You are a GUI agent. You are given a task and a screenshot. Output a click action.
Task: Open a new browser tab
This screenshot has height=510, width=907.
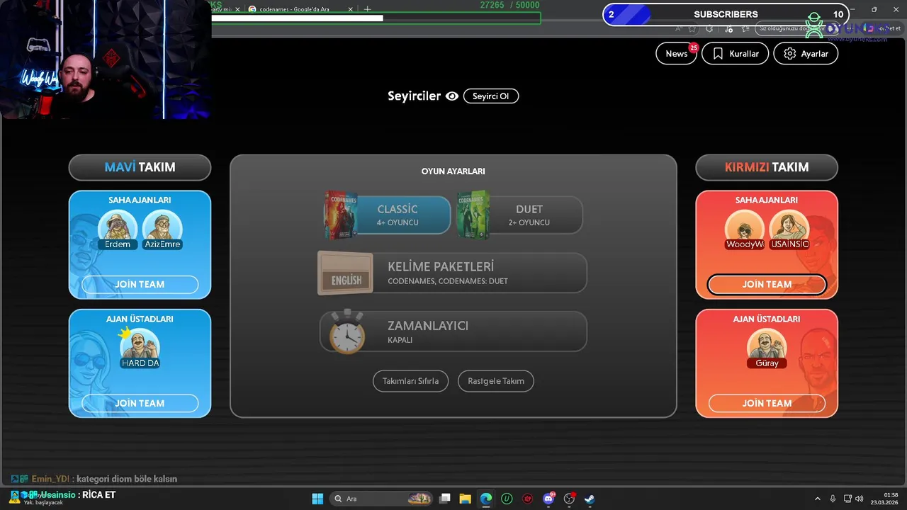[367, 9]
